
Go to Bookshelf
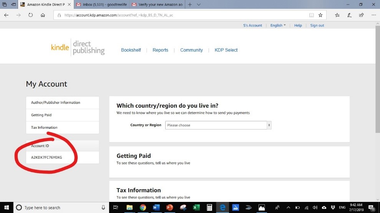[x=131, y=50]
